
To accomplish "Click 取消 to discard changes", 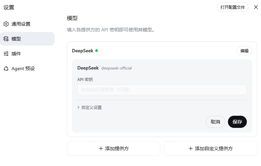I will [x=215, y=122].
